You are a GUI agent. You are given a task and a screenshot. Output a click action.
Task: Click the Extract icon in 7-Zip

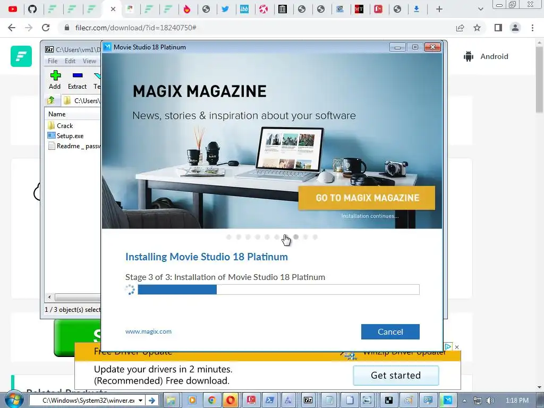pyautogui.click(x=77, y=80)
